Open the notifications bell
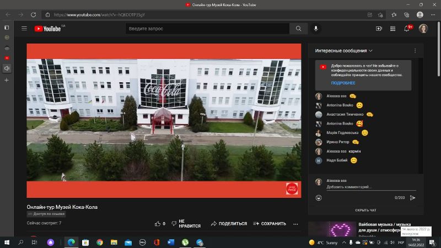Viewport: 441px width, 248px height. click(x=407, y=29)
